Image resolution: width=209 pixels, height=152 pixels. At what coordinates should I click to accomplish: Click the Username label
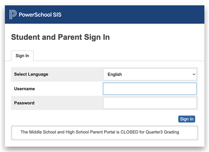(x=24, y=89)
